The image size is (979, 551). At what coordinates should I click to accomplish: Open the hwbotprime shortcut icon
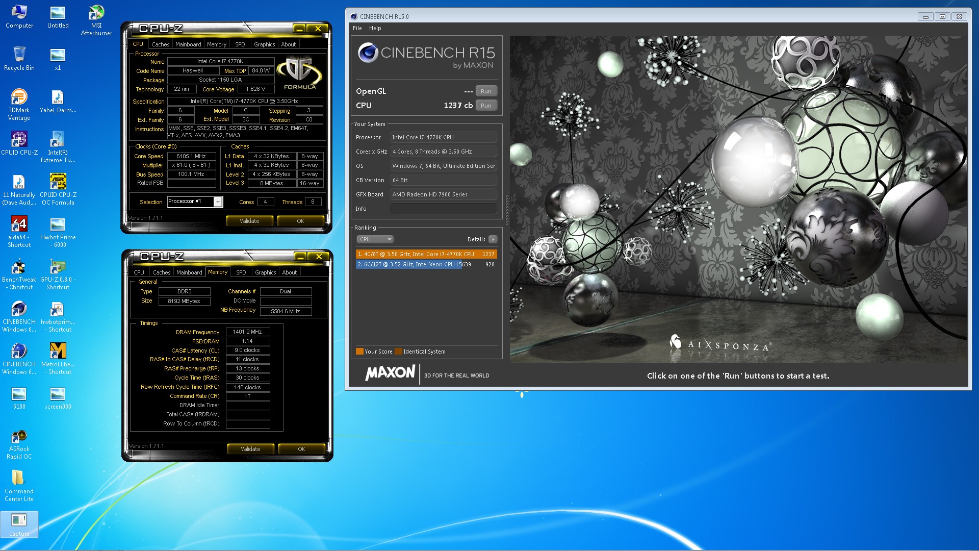58,316
